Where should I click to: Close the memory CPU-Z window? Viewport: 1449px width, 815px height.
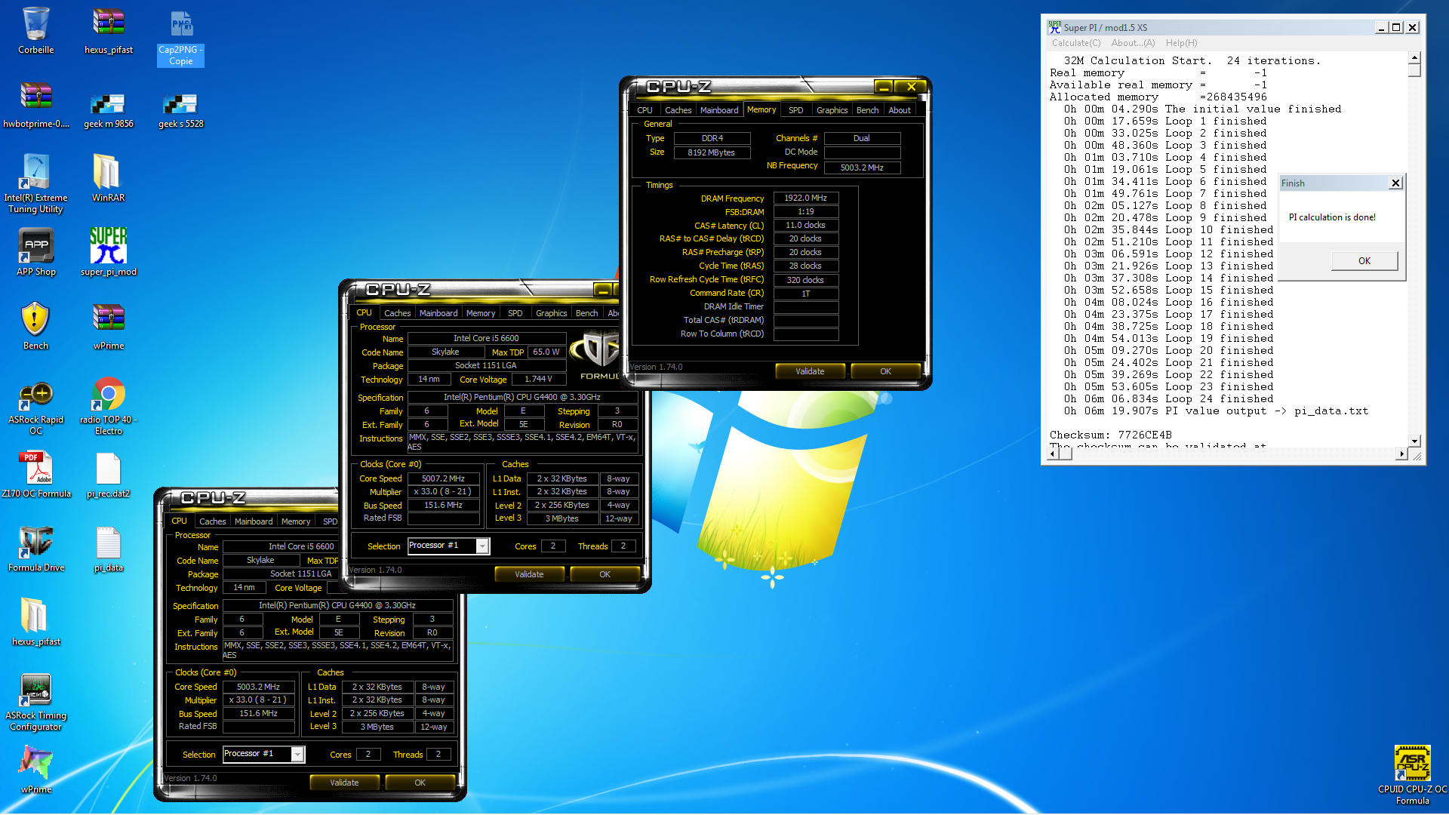[x=911, y=87]
